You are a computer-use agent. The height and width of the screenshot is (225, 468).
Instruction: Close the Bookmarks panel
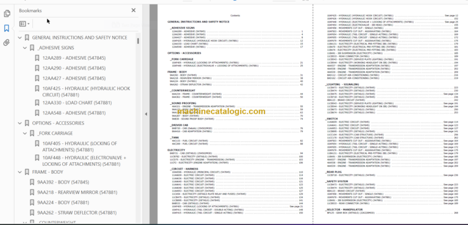click(x=133, y=10)
